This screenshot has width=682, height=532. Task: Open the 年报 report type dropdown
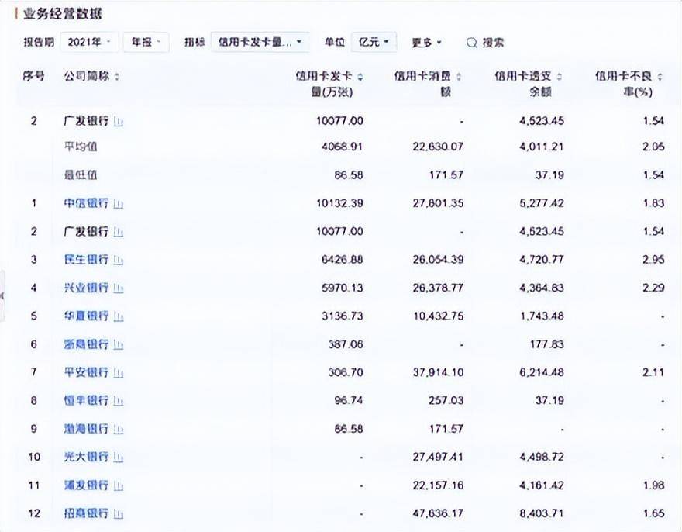(146, 42)
